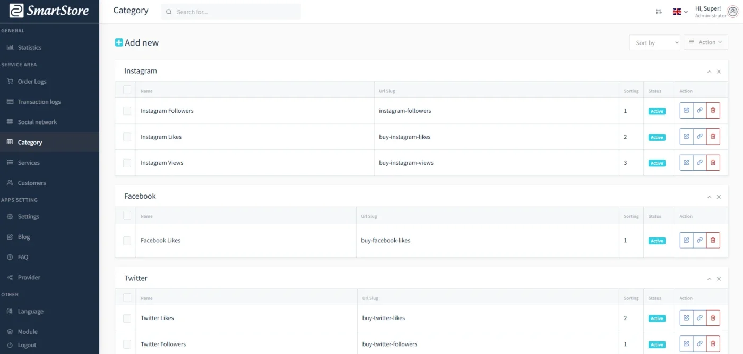743x354 pixels.
Task: Click the Active status badge for Facebook Likes
Action: [657, 241]
